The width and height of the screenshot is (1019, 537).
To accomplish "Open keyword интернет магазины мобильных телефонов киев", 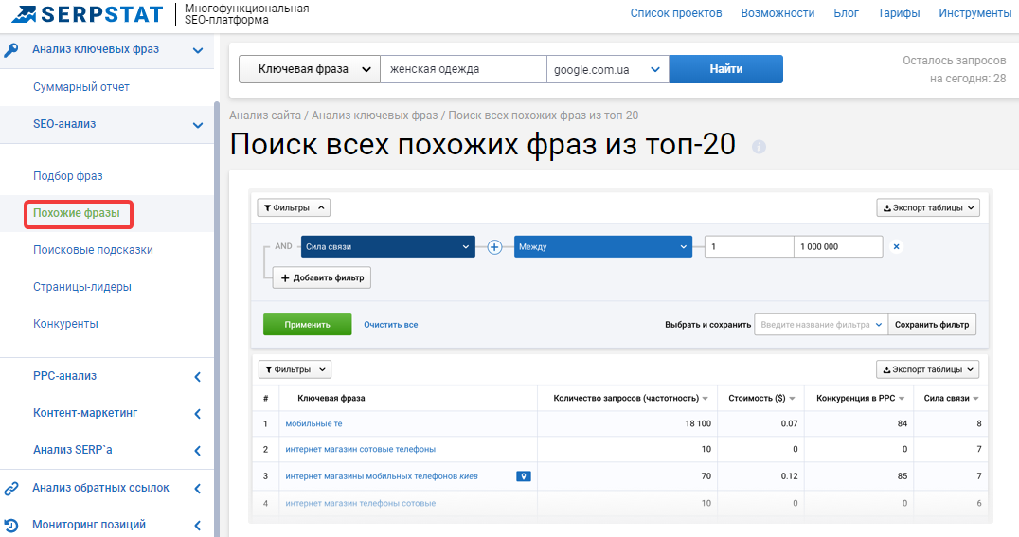I will pos(382,476).
